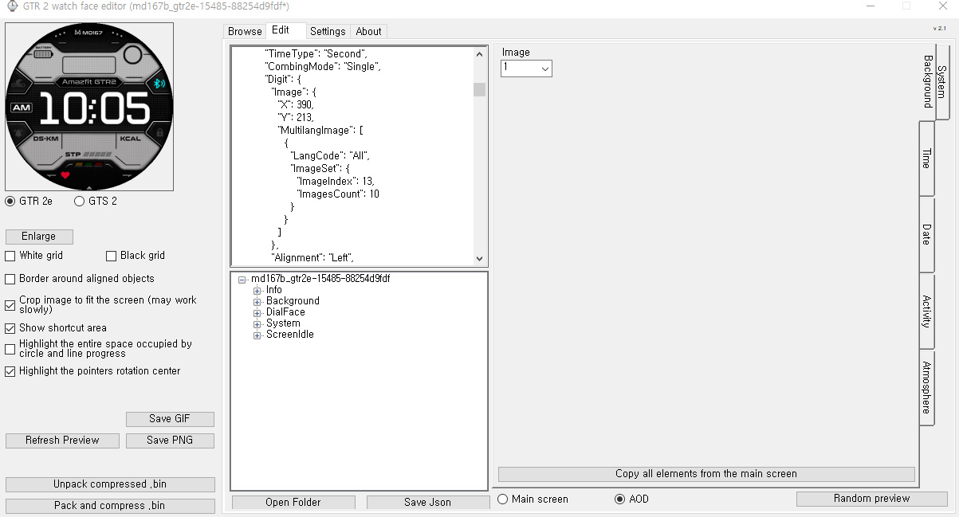The height and width of the screenshot is (517, 959).
Task: Select the Main screen radio button
Action: (502, 499)
